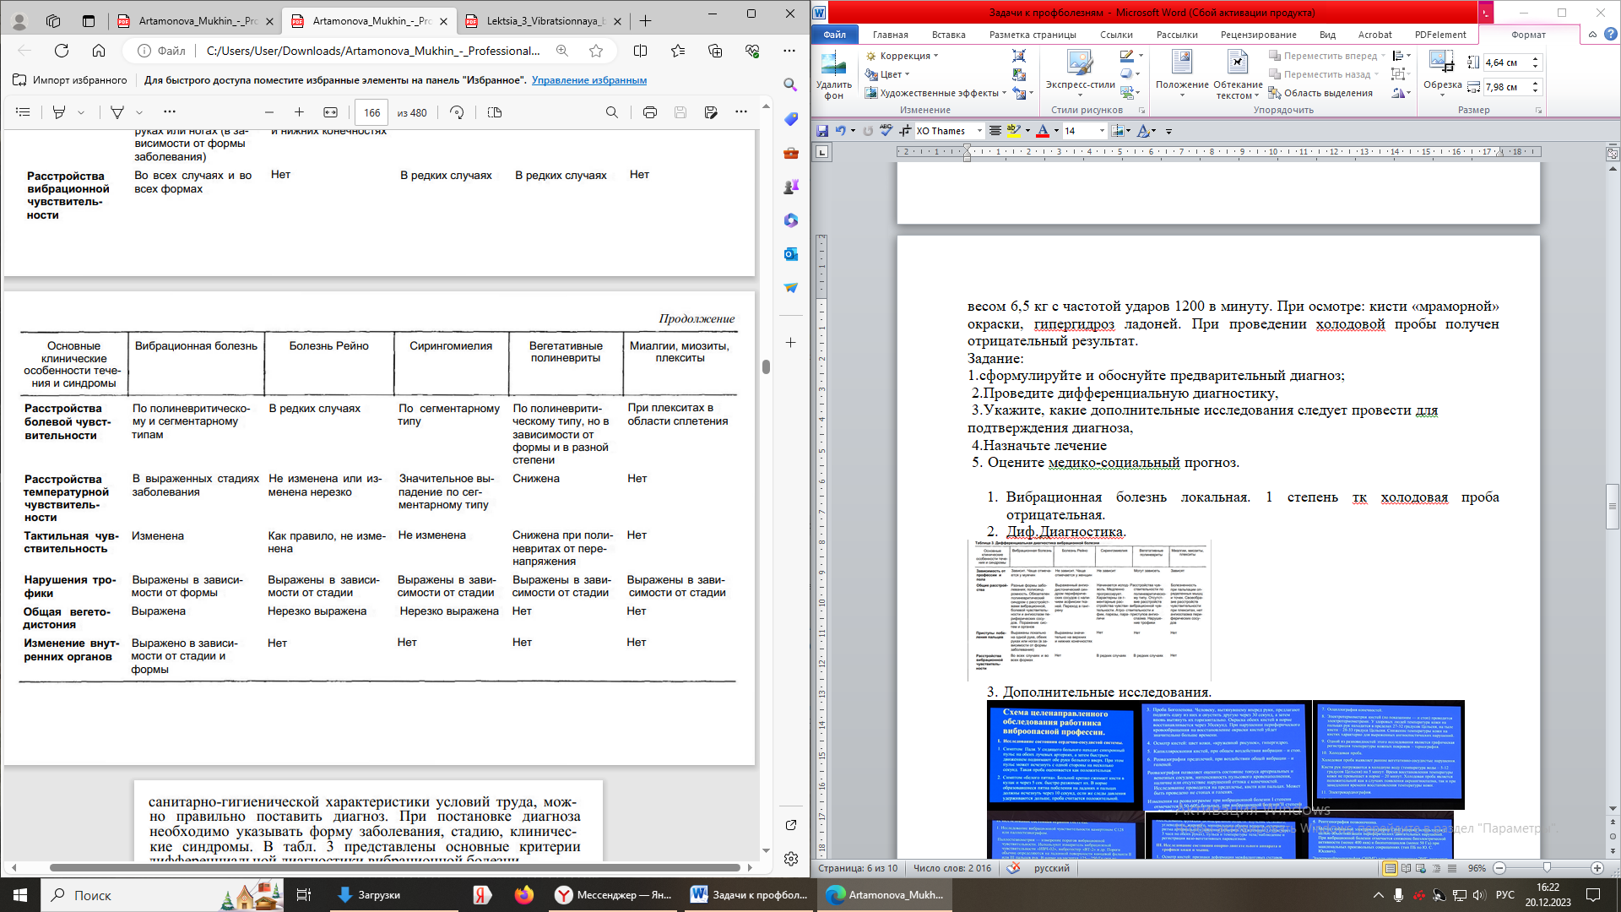Open Цвет picture color dropdown
The image size is (1621, 912).
(x=887, y=74)
